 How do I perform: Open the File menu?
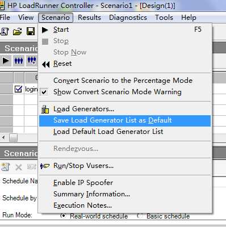[x=5, y=18]
